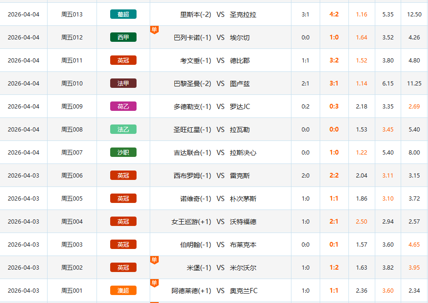428x303 pixels.
Task: Select the 12.50 odds value
Action: click(x=414, y=14)
